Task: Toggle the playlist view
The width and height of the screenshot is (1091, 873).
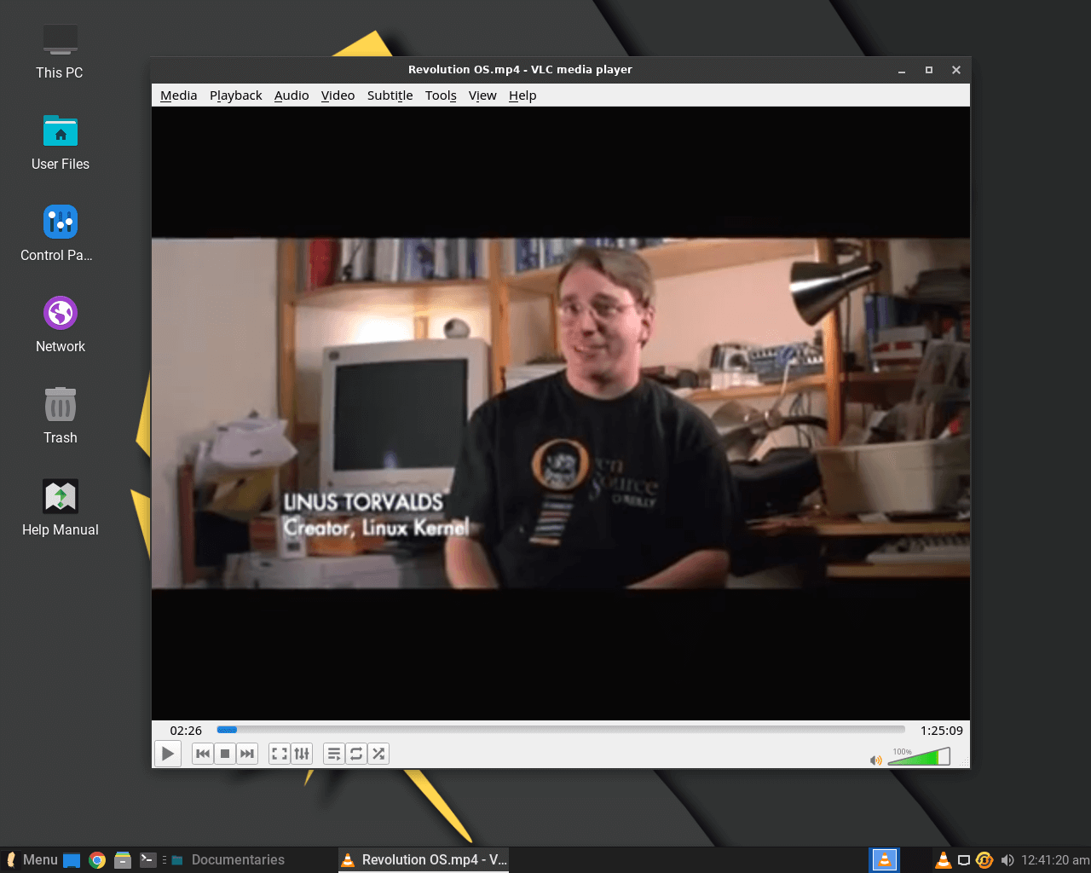Action: click(334, 754)
